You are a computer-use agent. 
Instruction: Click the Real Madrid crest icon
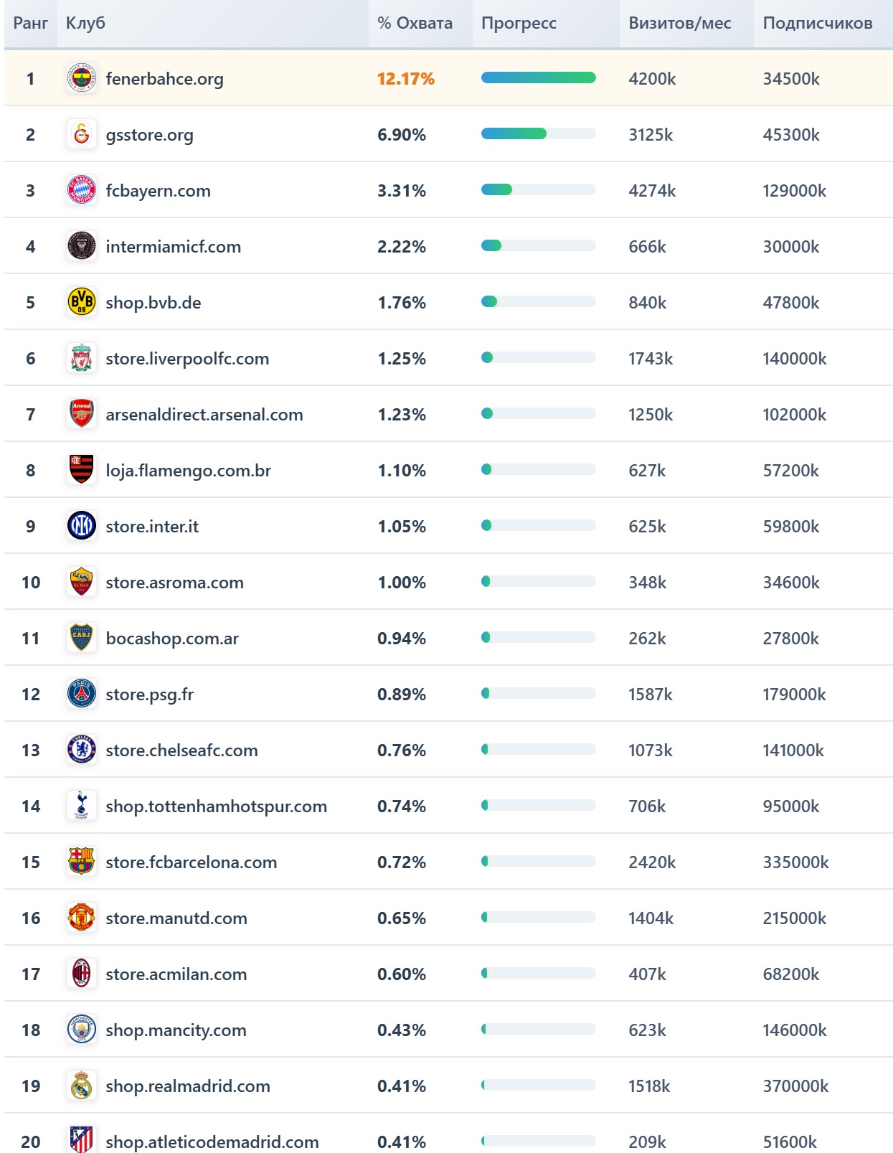tap(81, 1086)
